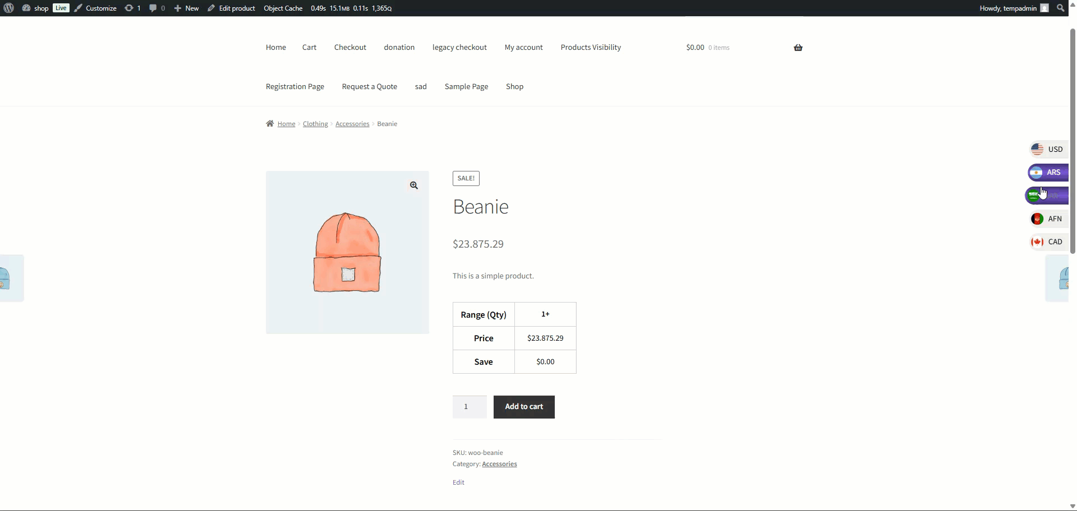Click the Add to cart button
The image size is (1077, 511).
[524, 407]
